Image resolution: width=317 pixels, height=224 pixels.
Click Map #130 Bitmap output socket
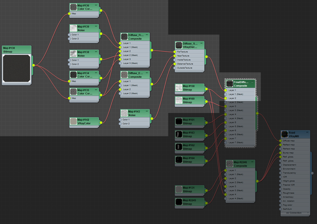click(x=34, y=65)
